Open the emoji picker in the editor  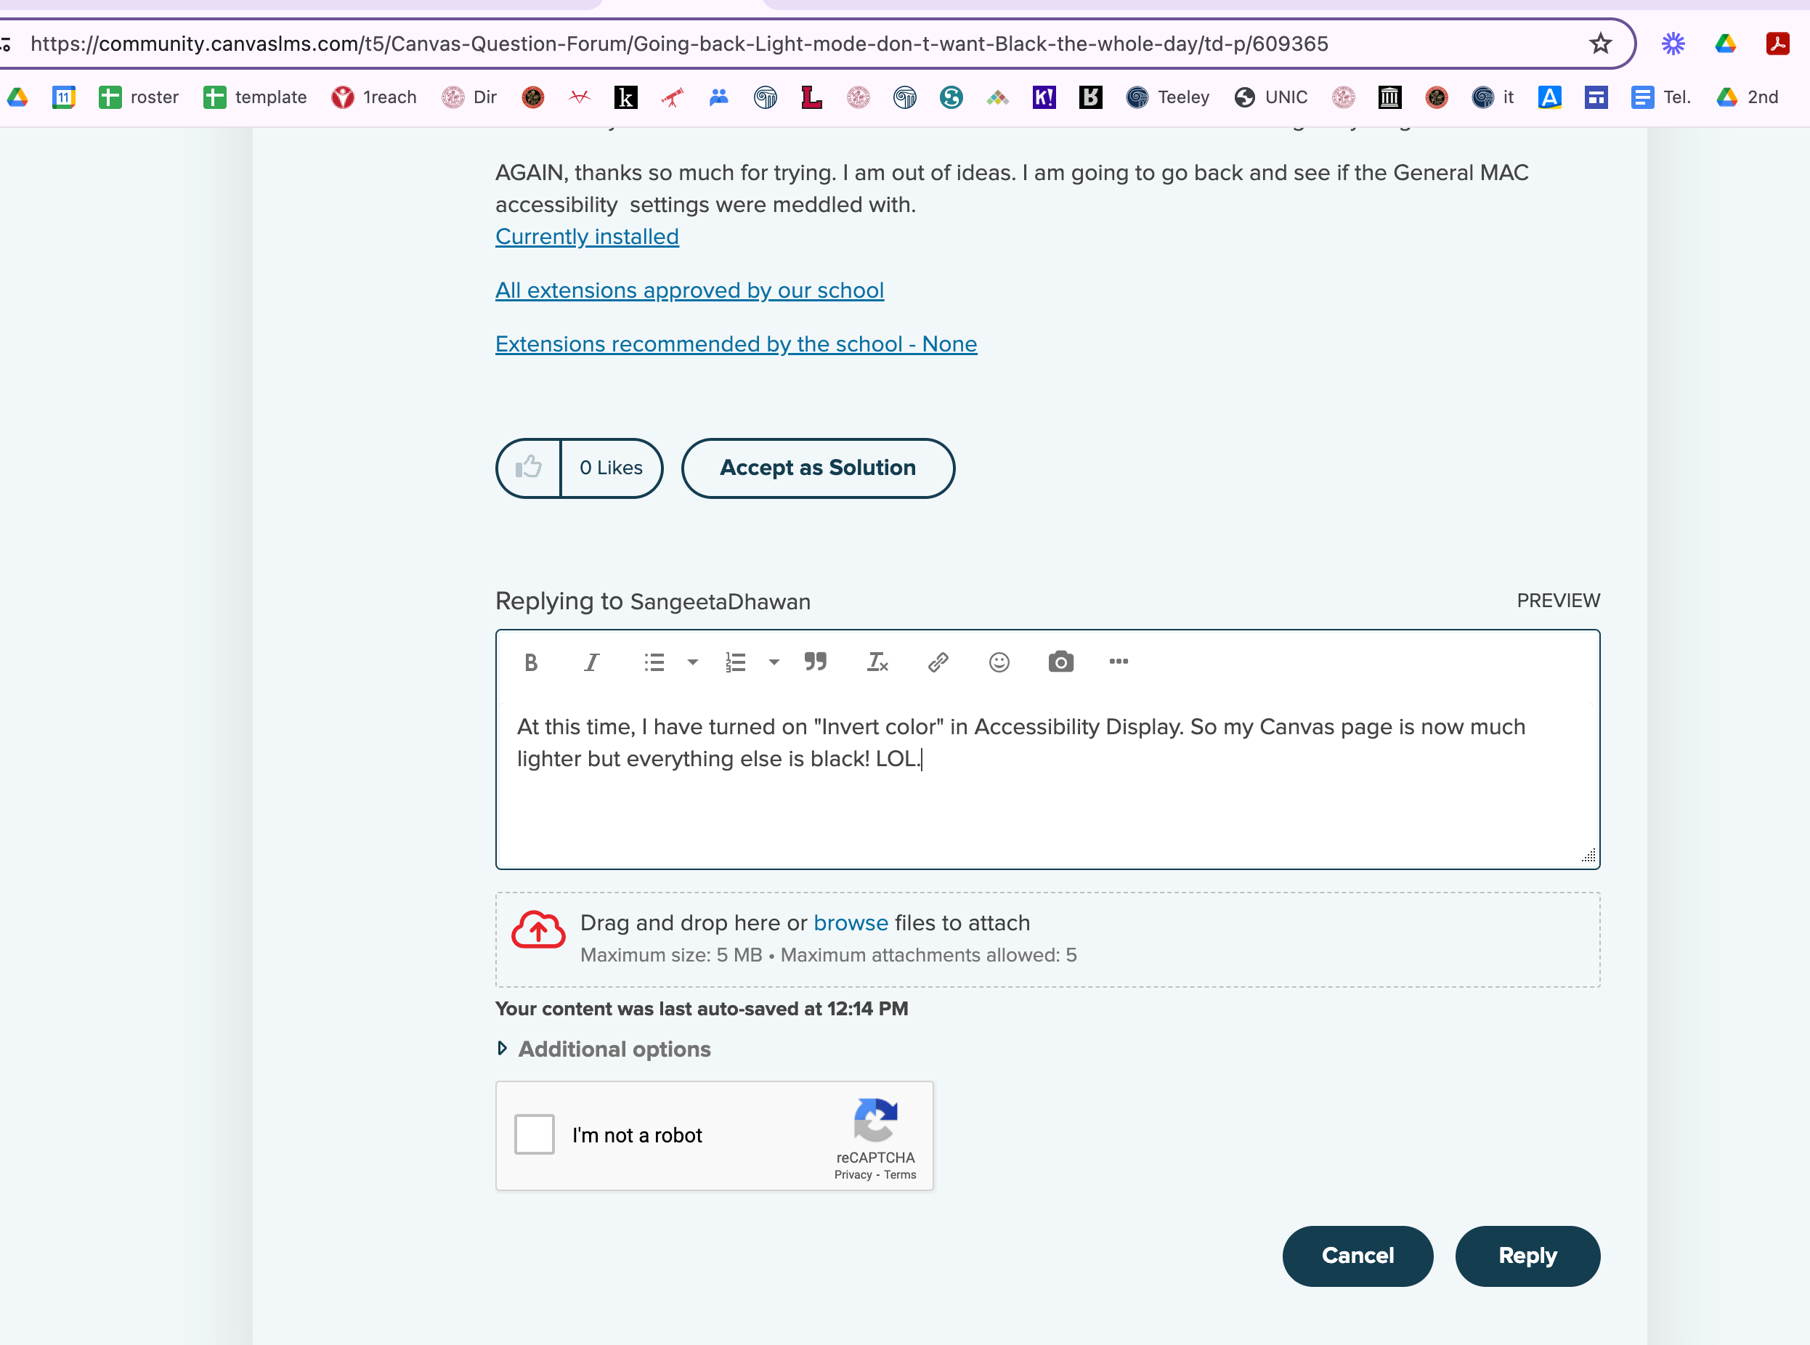(x=999, y=662)
